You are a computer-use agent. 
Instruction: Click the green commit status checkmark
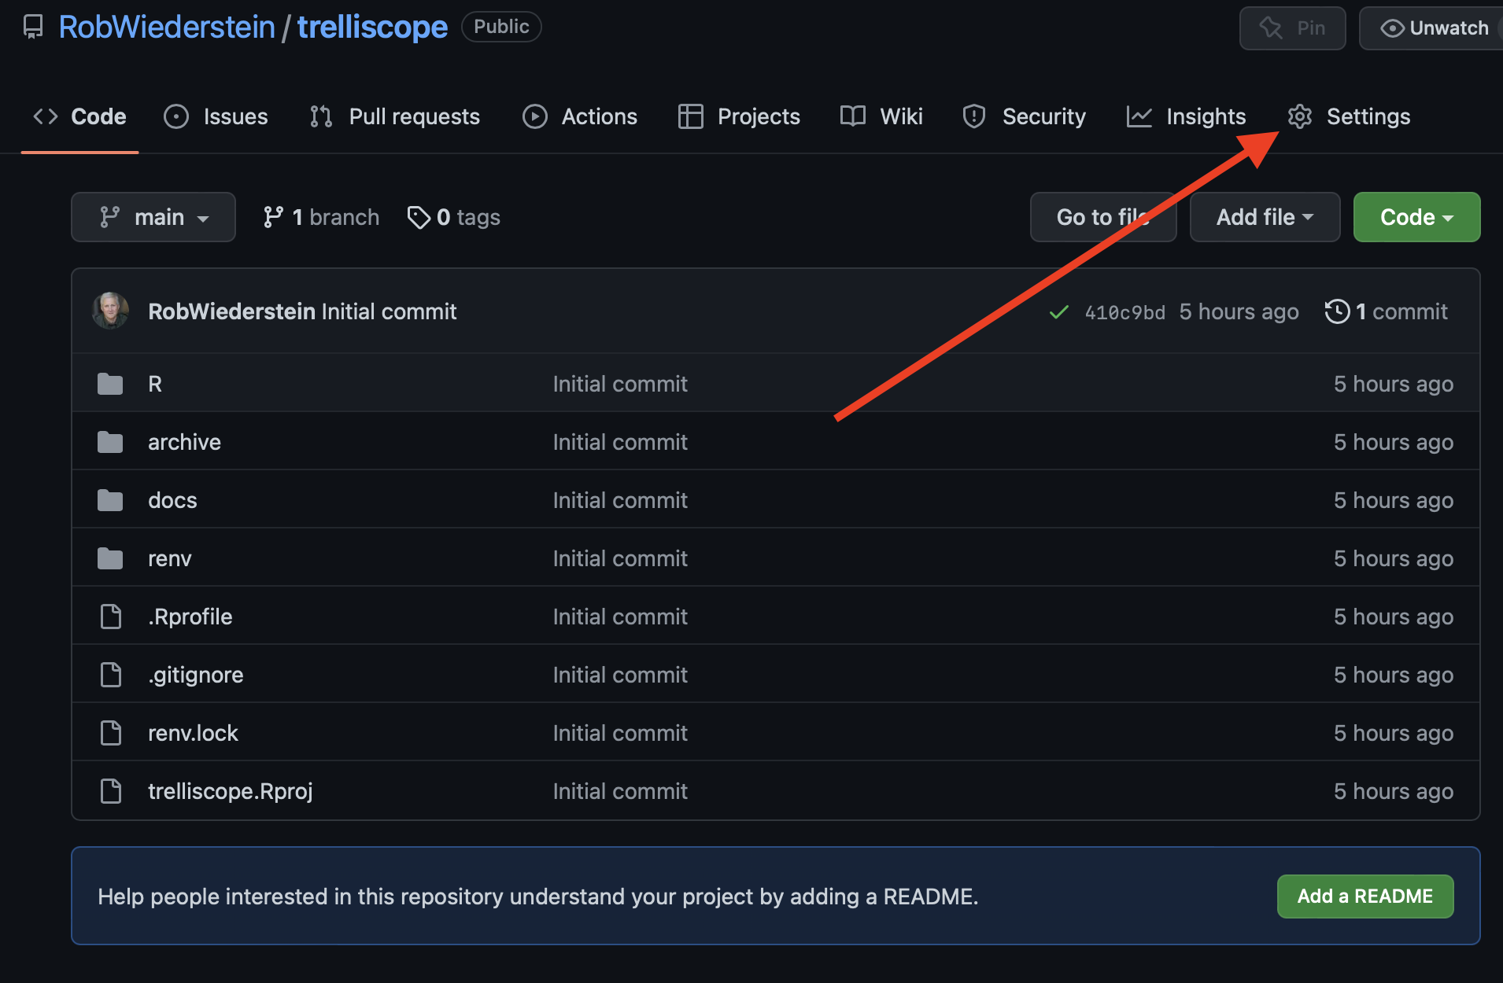(x=1059, y=312)
